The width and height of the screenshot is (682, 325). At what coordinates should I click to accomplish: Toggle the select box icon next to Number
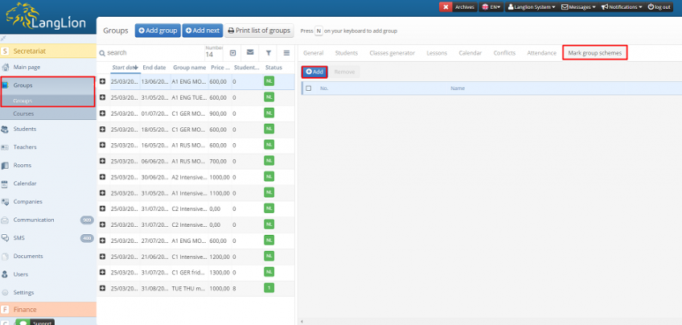click(232, 52)
